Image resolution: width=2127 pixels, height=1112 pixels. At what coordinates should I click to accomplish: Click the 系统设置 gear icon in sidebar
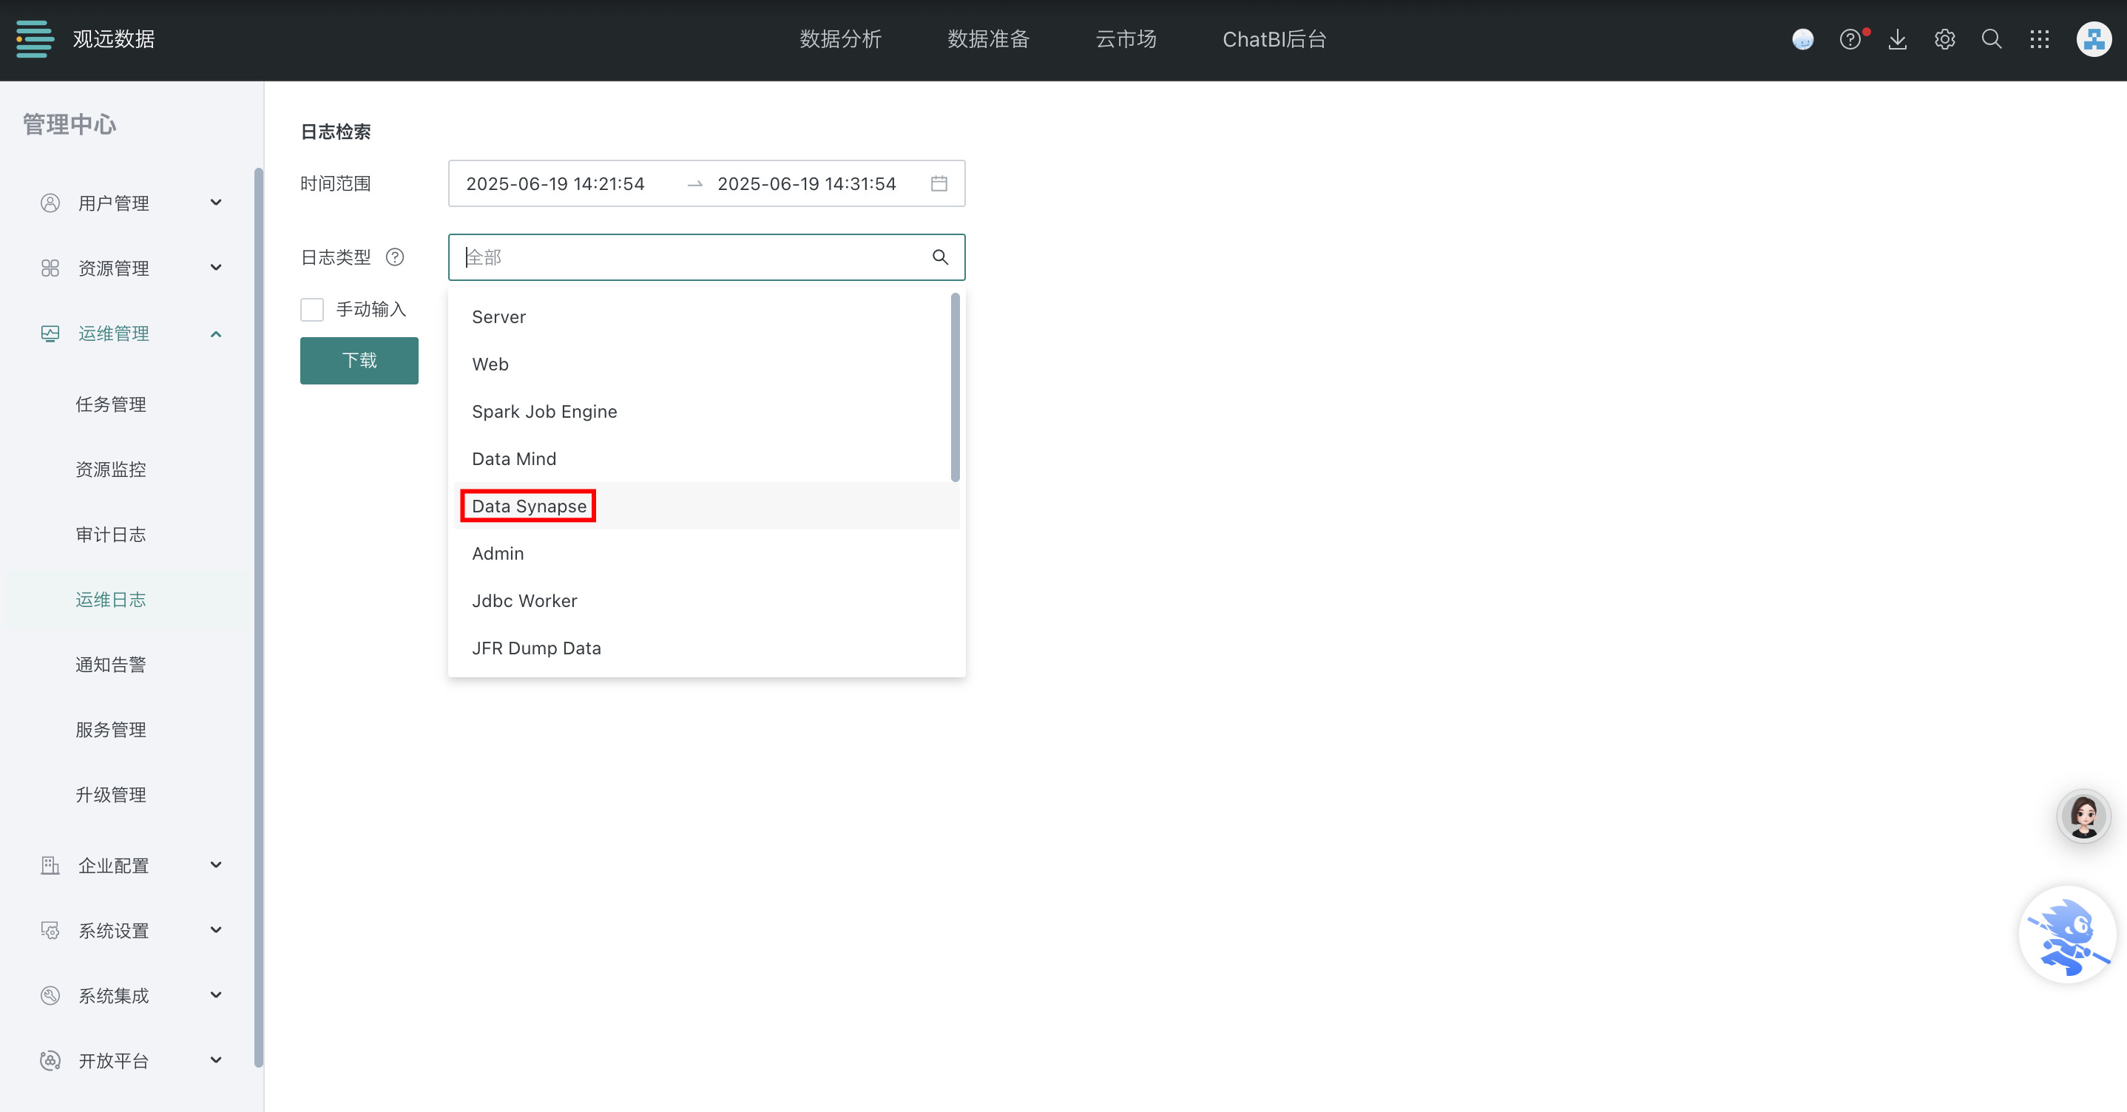(x=50, y=929)
